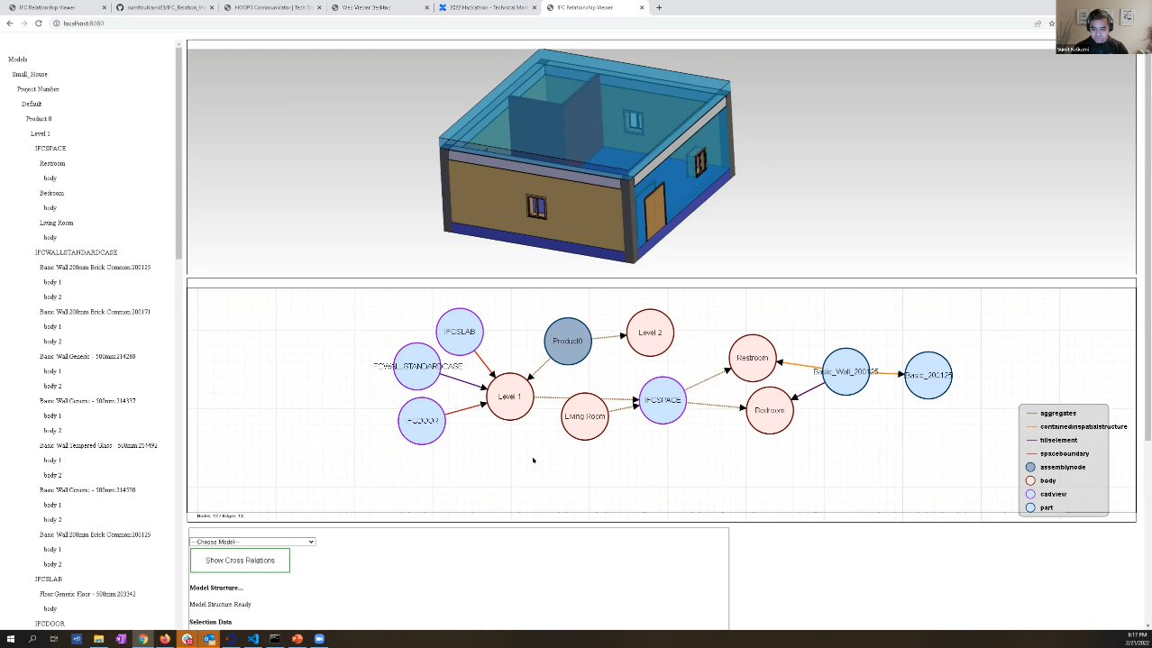
Task: Expand IFCWALLSTANDARDCASE in the model tree
Action: point(76,252)
